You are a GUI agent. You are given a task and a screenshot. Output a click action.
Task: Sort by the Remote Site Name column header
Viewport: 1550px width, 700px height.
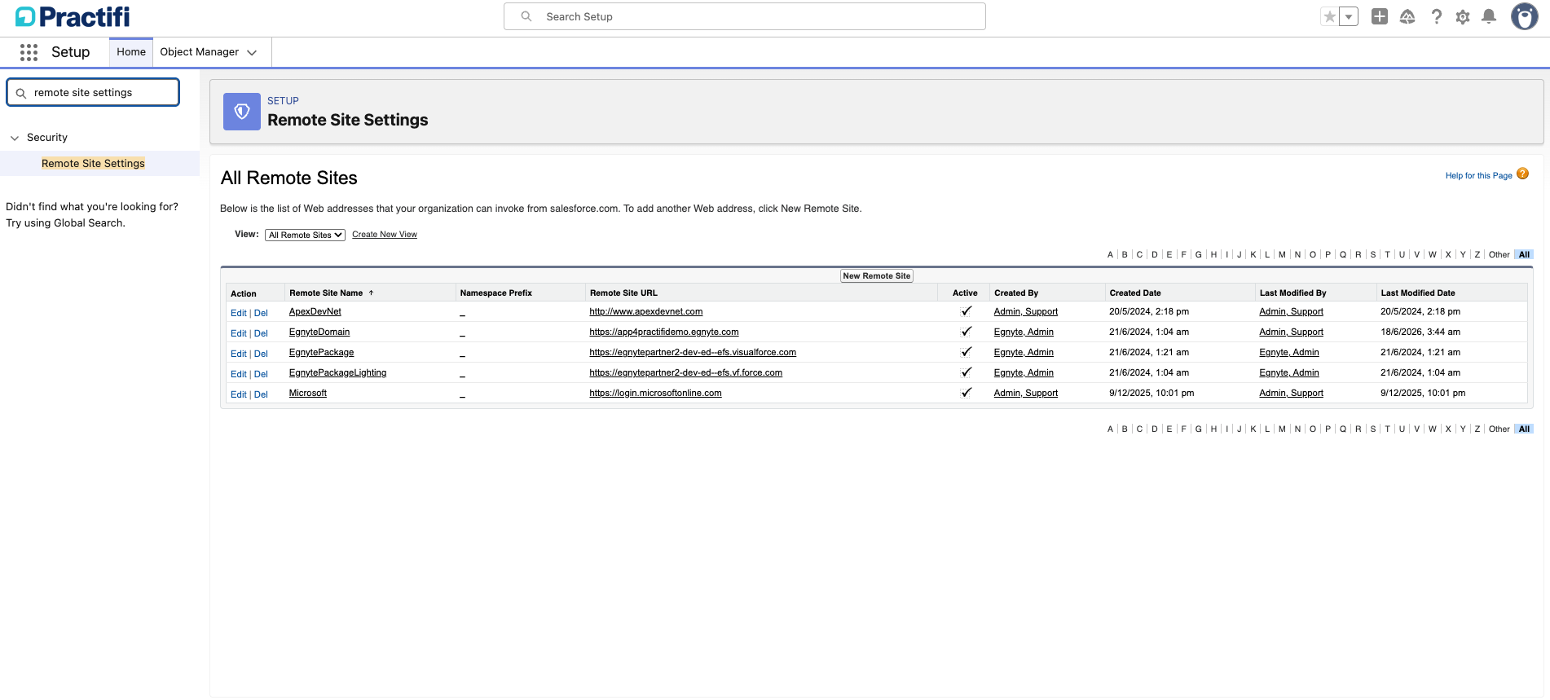tap(326, 293)
